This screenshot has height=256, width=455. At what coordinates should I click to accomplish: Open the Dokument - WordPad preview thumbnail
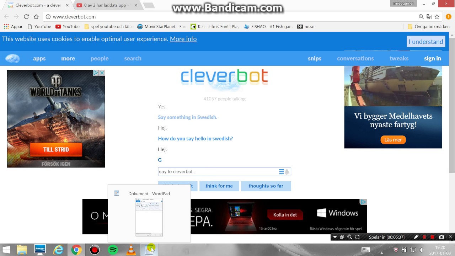pos(149,217)
